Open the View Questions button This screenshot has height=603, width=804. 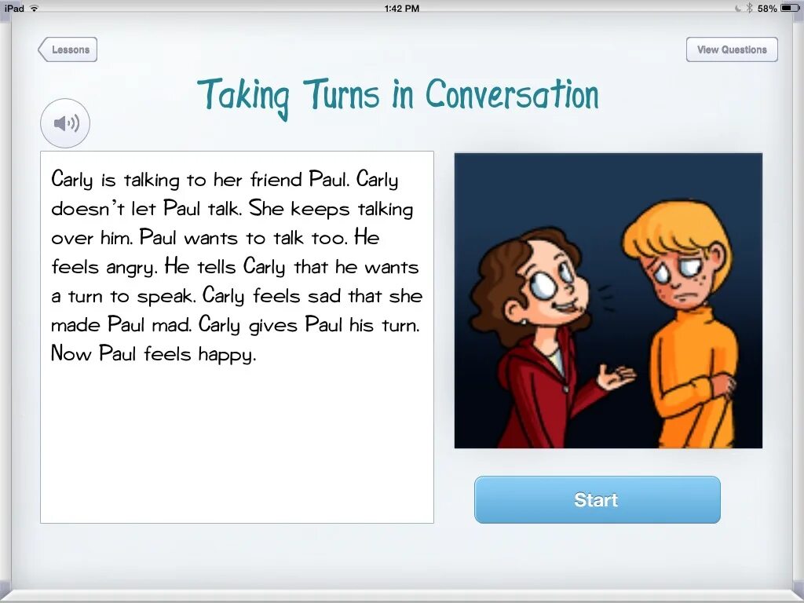[732, 49]
